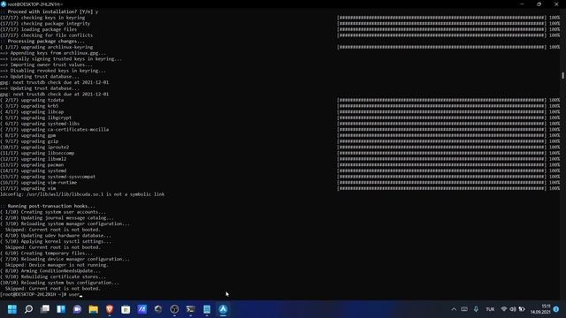Click the 'upgrading iproute2' line
This screenshot has width=566, height=318.
(34, 148)
